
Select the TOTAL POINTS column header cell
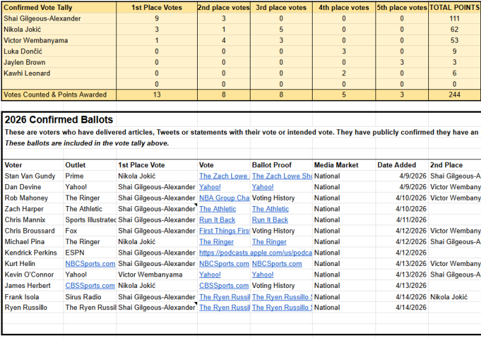(x=454, y=7)
